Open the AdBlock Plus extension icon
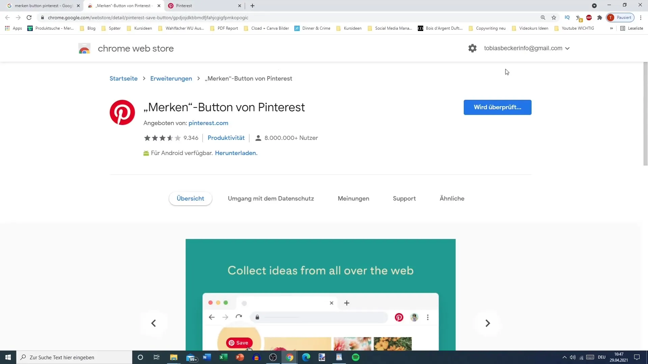This screenshot has width=648, height=364. pyautogui.click(x=589, y=18)
